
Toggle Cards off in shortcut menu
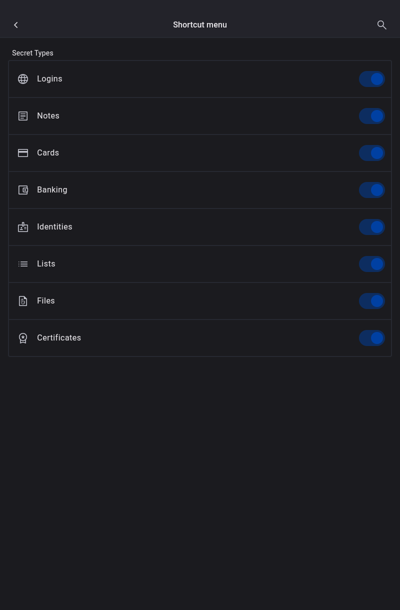[371, 153]
